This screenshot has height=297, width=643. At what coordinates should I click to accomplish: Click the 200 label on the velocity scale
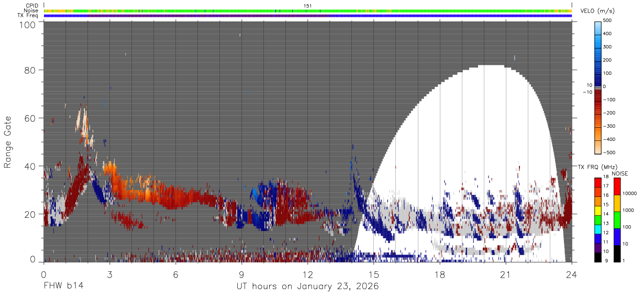608,60
